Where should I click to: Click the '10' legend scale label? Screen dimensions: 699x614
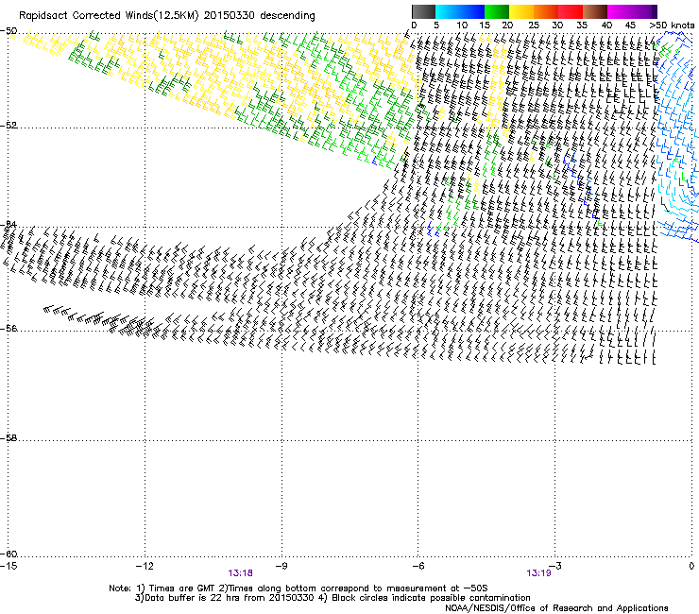tap(462, 26)
